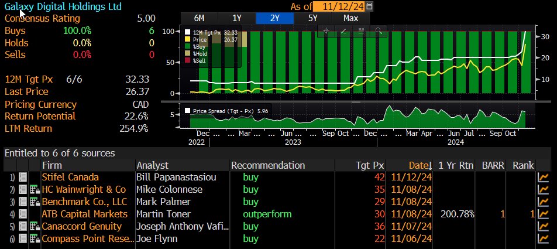Open the Canaccord Genuity firm link

coord(82,226)
